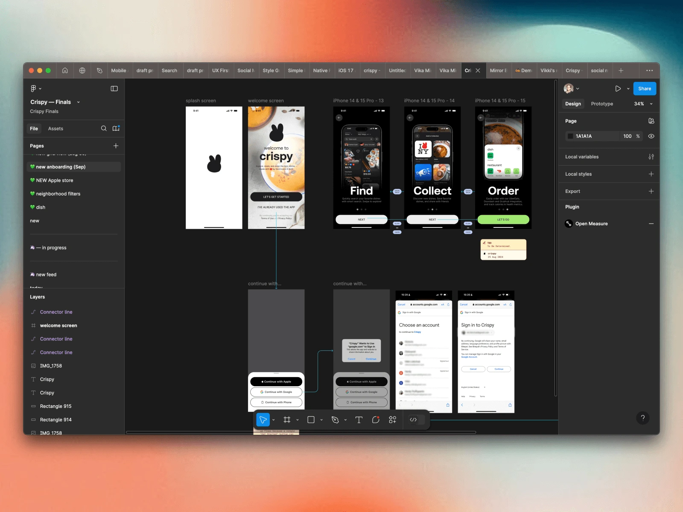This screenshot has height=512, width=683.
Task: Switch to the Assets tab
Action: 55,128
